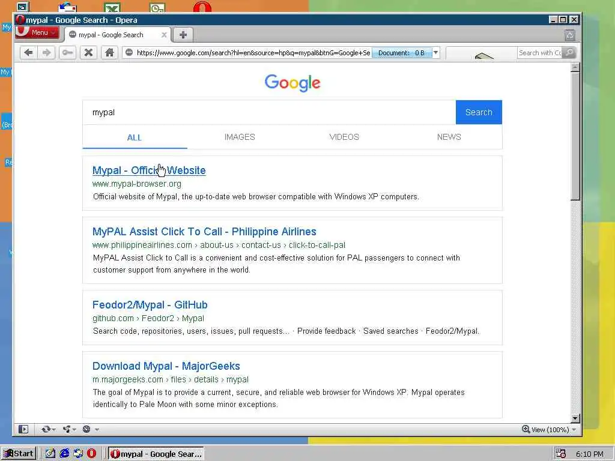The height and width of the screenshot is (461, 615).
Task: Click the scrollbar up arrow
Action: [575, 67]
